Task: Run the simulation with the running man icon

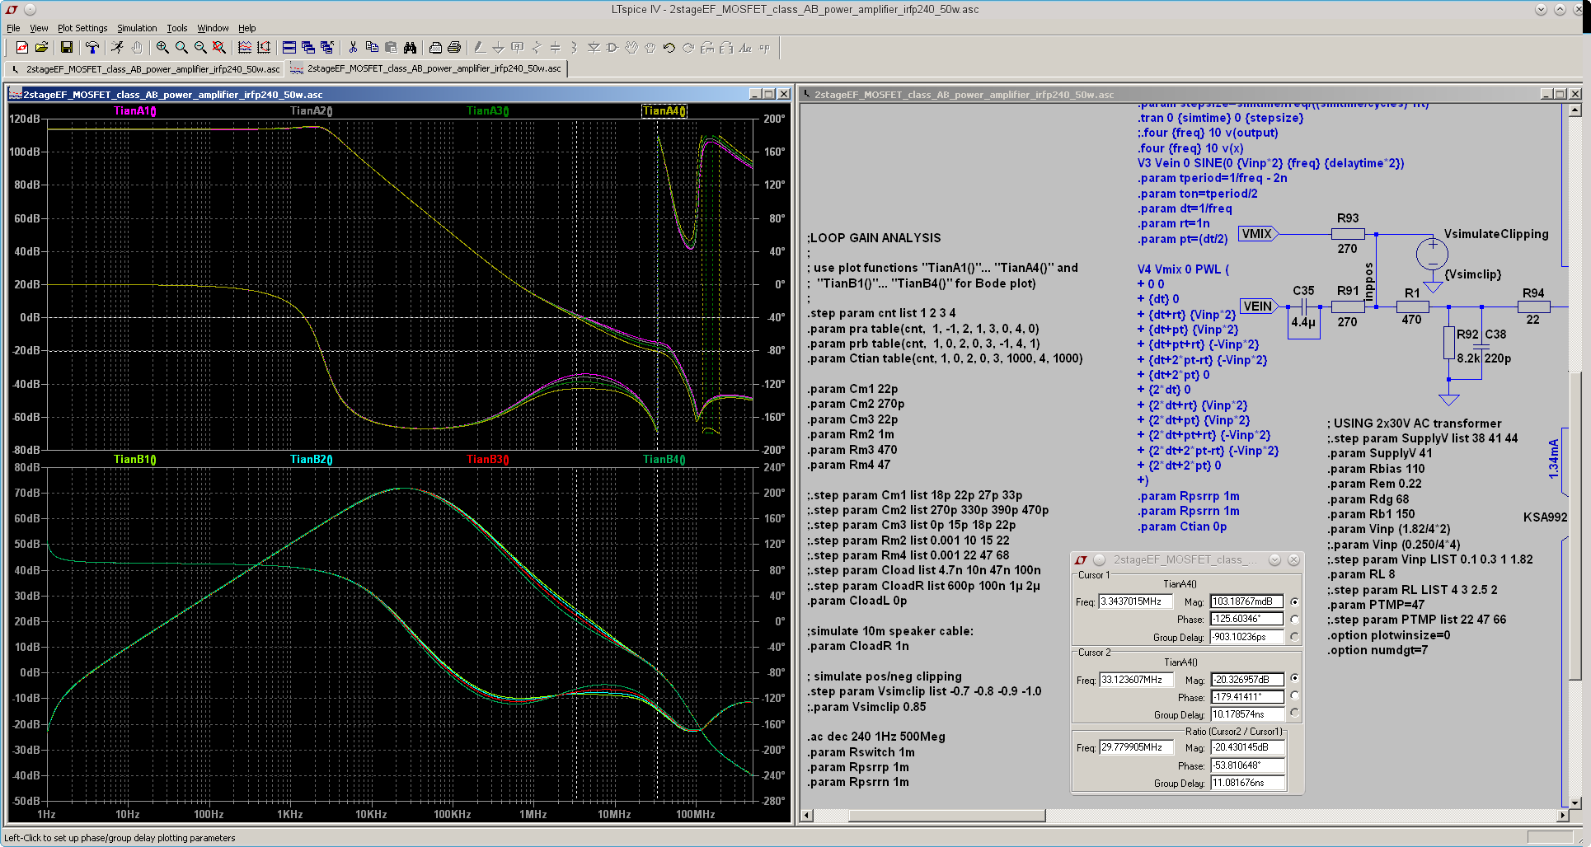Action: tap(117, 48)
